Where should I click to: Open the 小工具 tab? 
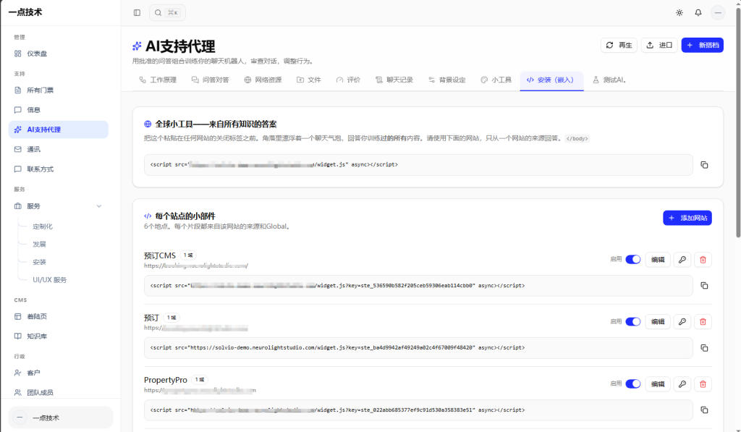click(496, 80)
